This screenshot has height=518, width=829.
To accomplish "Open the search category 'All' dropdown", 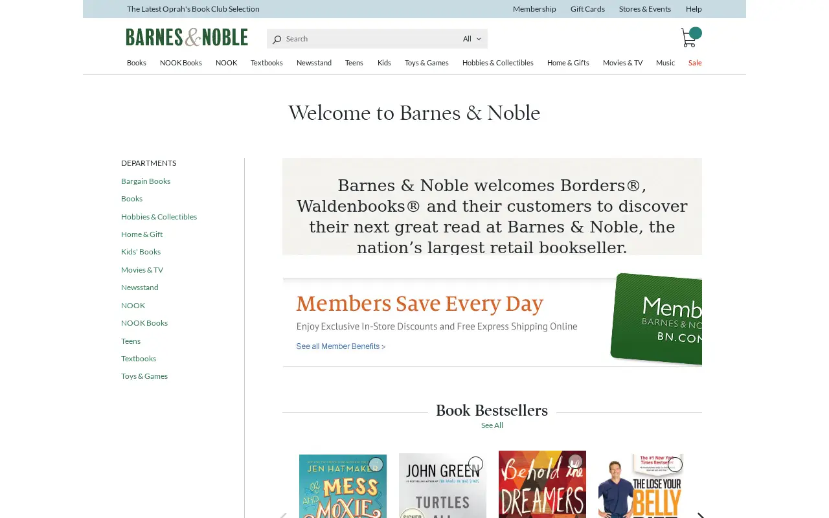I will (471, 39).
